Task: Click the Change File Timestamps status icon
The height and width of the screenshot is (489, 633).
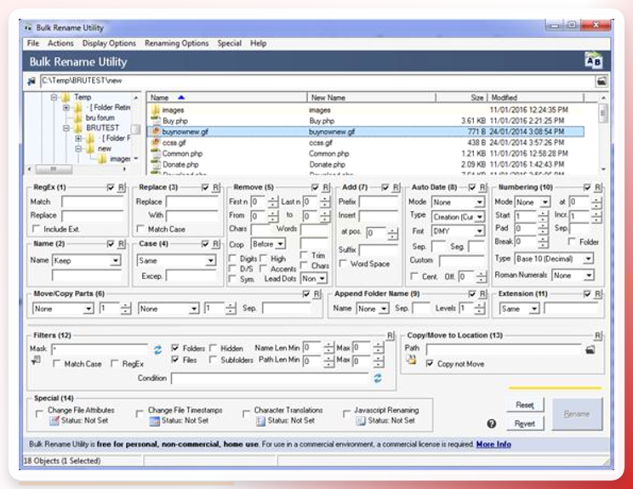Action: pos(154,421)
